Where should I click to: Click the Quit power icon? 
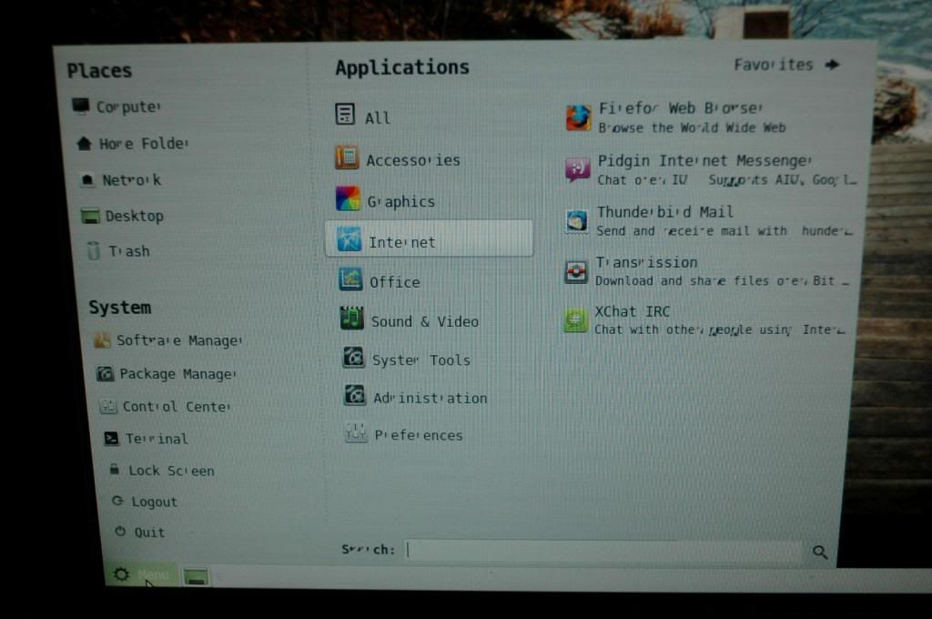click(x=120, y=531)
